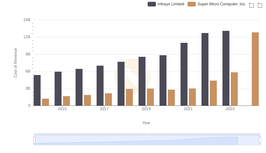Click the Super Micro bar for 2015
Image resolution: width=266 pixels, height=153 pixels.
pyautogui.click(x=66, y=101)
